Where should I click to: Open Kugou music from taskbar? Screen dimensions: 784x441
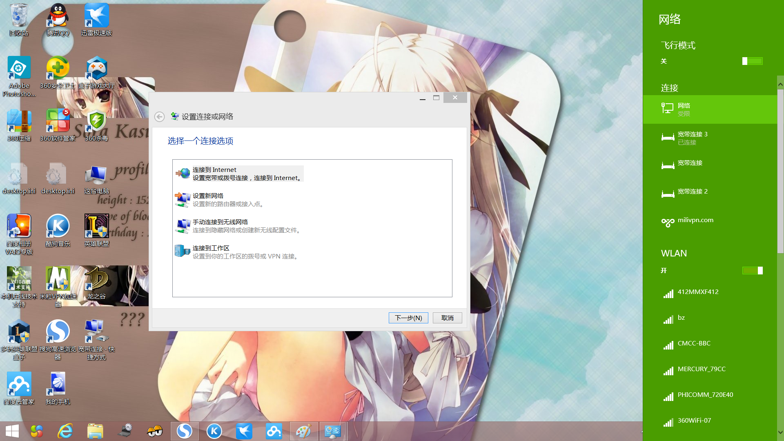coord(214,431)
